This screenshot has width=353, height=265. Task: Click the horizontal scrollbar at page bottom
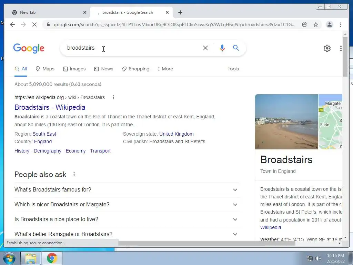pyautogui.click(x=207, y=243)
